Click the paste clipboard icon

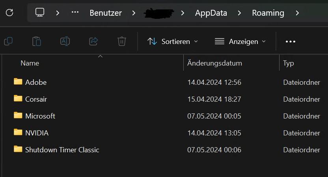[36, 41]
